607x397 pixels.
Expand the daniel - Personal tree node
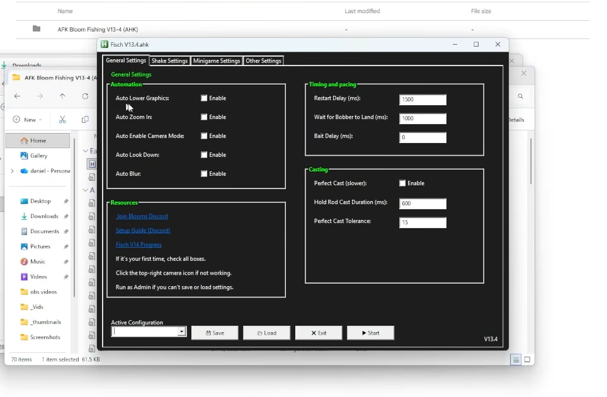12,171
